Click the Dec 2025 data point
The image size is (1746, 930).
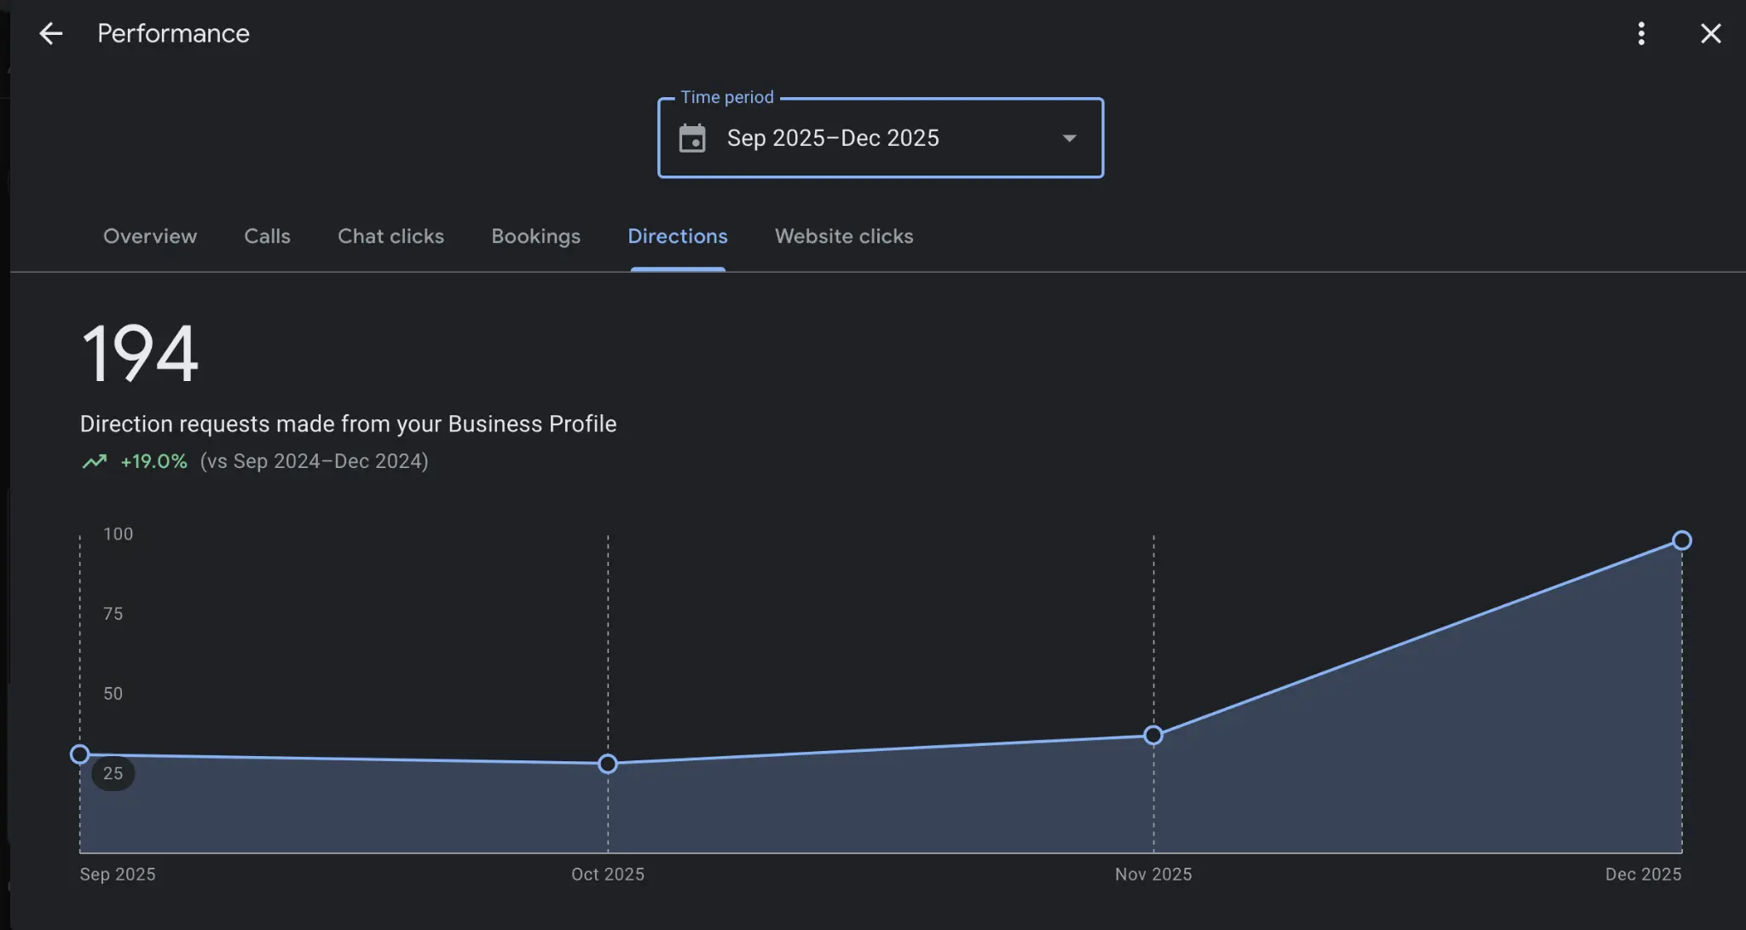[x=1681, y=540]
